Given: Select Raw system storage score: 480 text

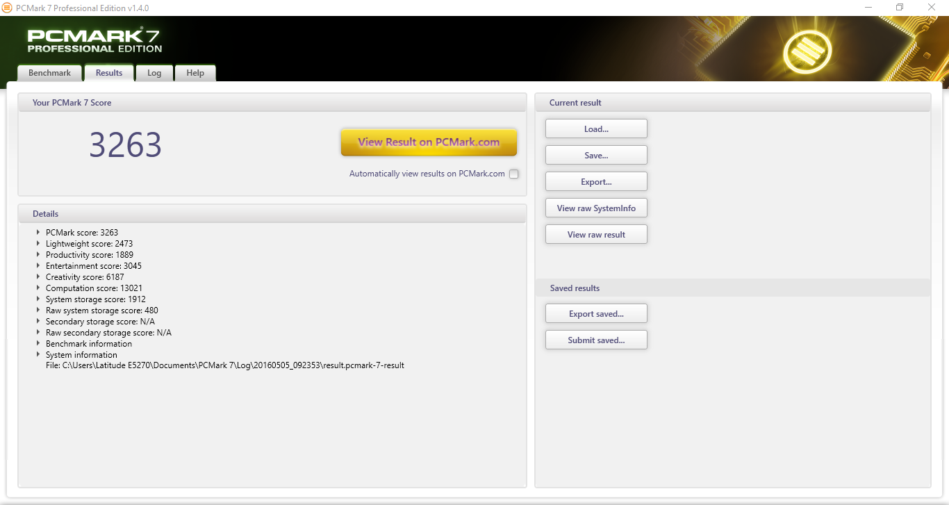Looking at the screenshot, I should click(x=102, y=311).
